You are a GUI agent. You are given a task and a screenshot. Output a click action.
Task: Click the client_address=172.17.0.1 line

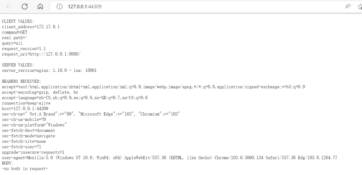30,27
